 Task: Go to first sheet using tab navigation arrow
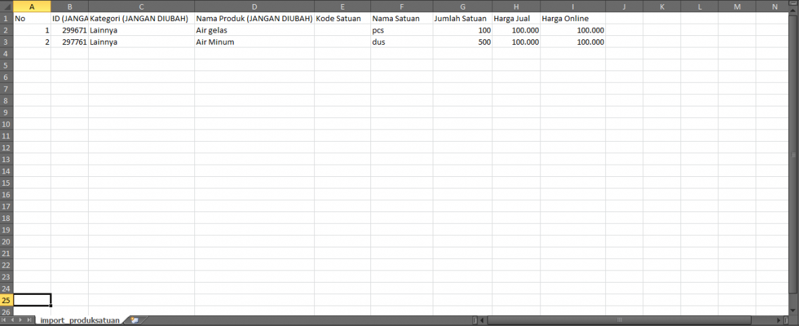point(5,320)
